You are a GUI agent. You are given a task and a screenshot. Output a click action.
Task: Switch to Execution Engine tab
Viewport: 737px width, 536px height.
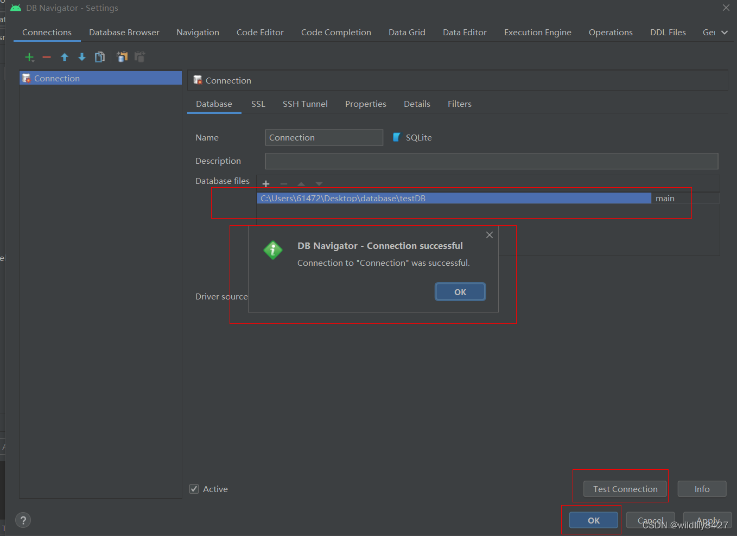[x=538, y=33]
